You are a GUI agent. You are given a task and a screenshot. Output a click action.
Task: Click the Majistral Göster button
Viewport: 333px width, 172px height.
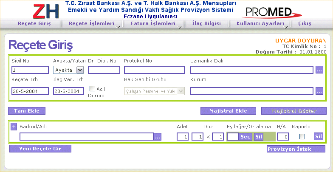tap(294, 111)
